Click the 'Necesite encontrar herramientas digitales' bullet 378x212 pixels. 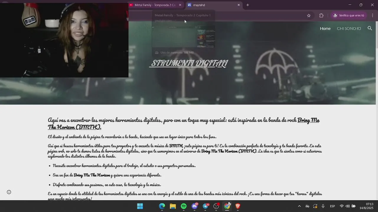tap(124, 166)
